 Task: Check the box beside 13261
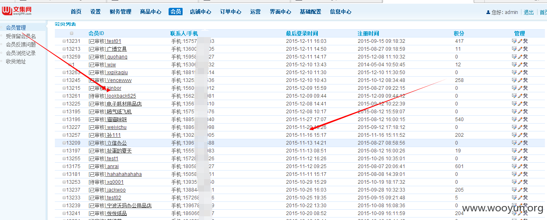point(64,96)
